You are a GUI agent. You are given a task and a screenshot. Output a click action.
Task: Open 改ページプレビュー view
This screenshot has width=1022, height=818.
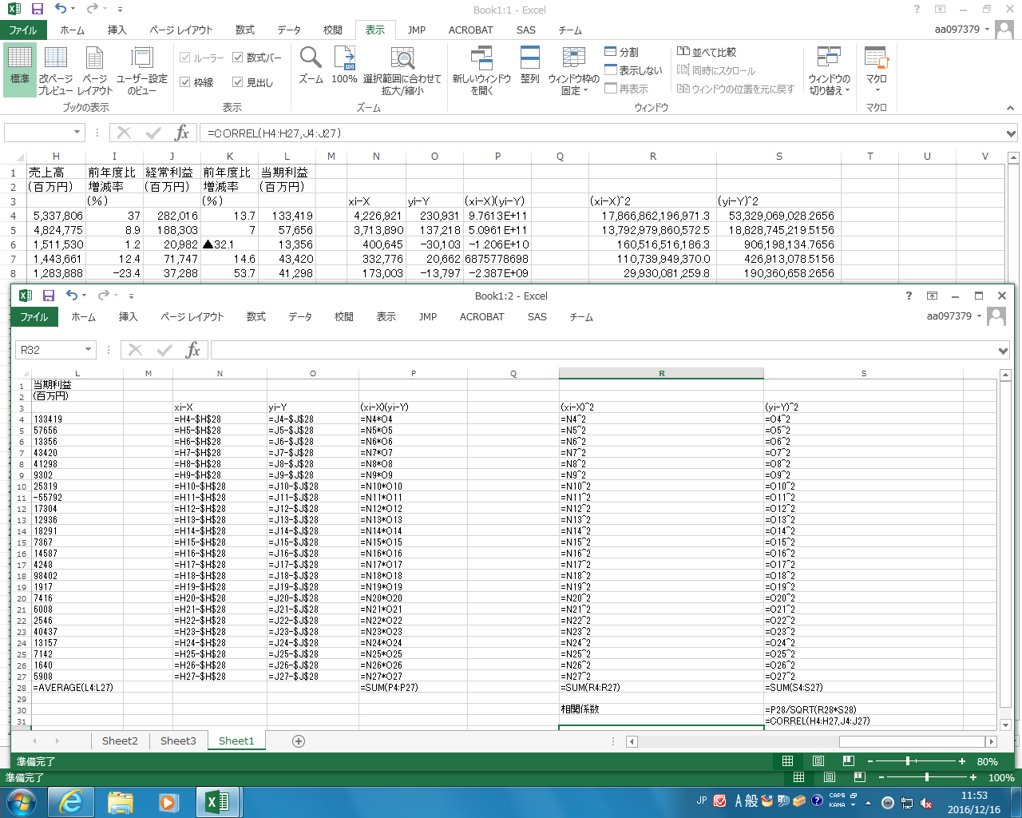tap(56, 69)
